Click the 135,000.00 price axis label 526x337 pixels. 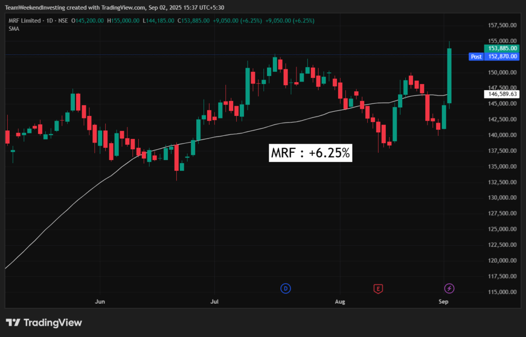[x=502, y=167]
